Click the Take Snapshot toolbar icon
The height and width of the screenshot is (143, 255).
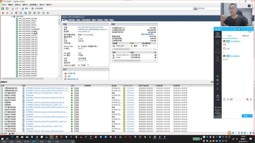[21, 13]
